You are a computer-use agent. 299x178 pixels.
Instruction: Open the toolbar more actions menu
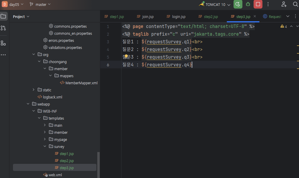pyautogui.click(x=268, y=4)
